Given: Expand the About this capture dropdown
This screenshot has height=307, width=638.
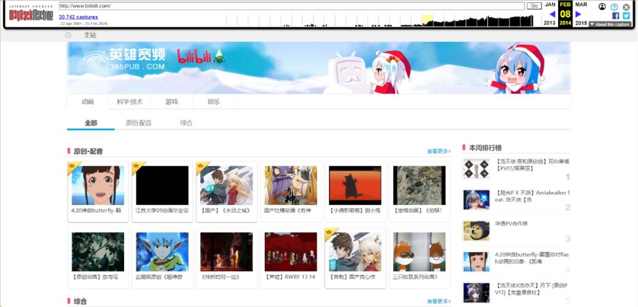Looking at the screenshot, I should [610, 25].
